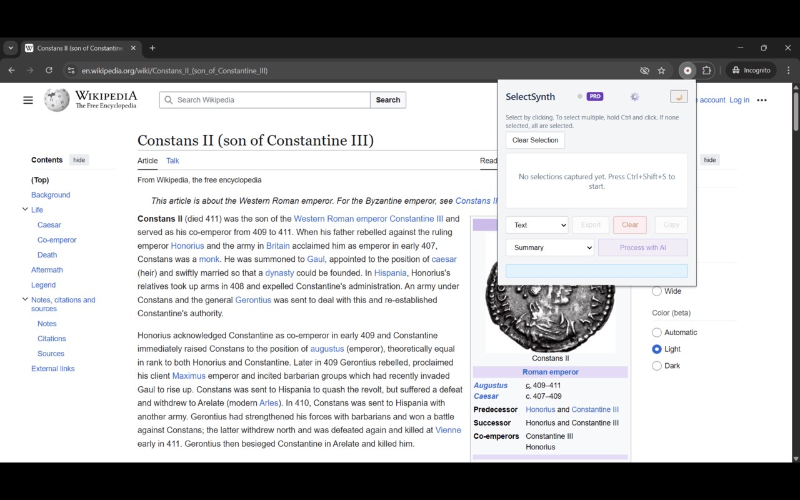The image size is (800, 500).
Task: Go to Co-emperor in contents
Action: [x=57, y=240]
